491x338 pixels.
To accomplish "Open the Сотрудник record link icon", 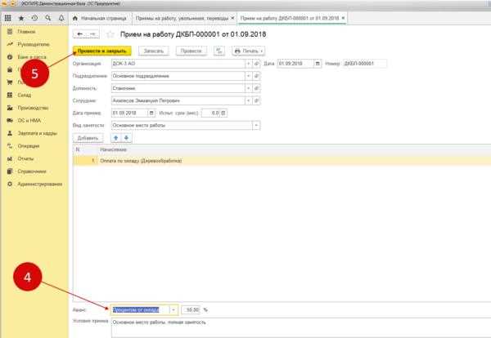I will [256, 100].
